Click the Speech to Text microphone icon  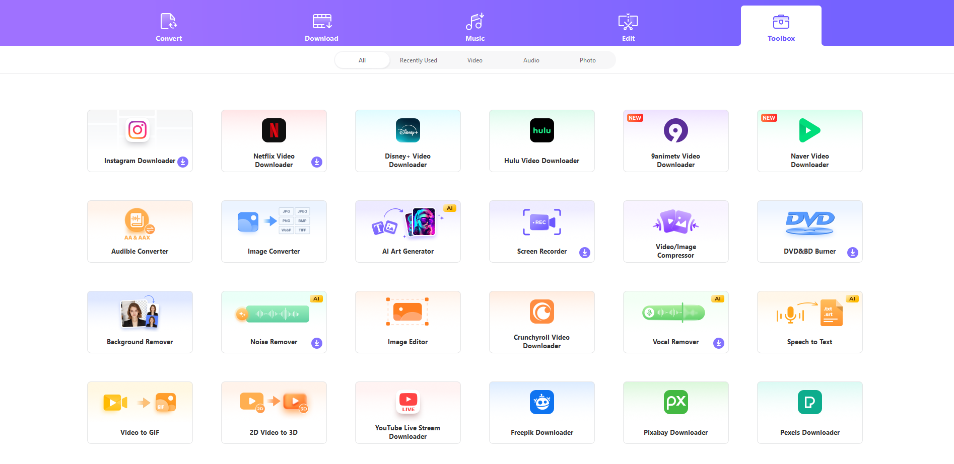point(809,313)
